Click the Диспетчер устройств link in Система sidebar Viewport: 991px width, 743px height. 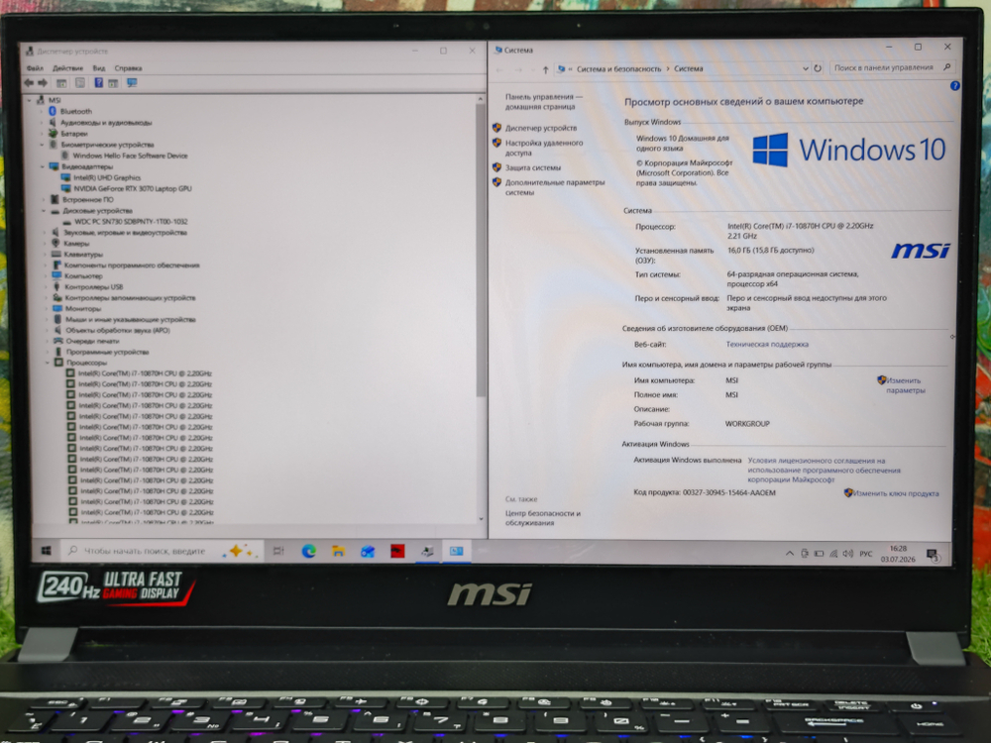coord(541,128)
